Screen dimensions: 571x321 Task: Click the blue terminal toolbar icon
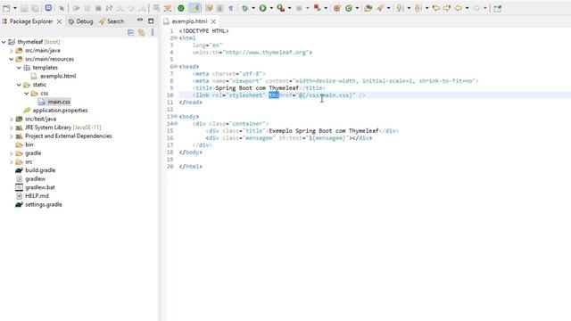(48, 8)
